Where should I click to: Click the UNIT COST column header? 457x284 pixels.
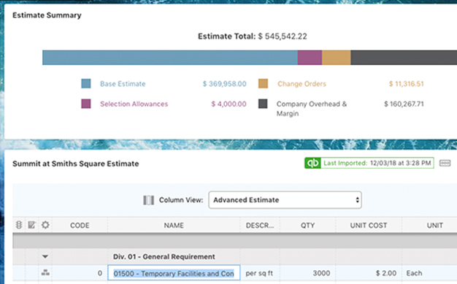369,226
